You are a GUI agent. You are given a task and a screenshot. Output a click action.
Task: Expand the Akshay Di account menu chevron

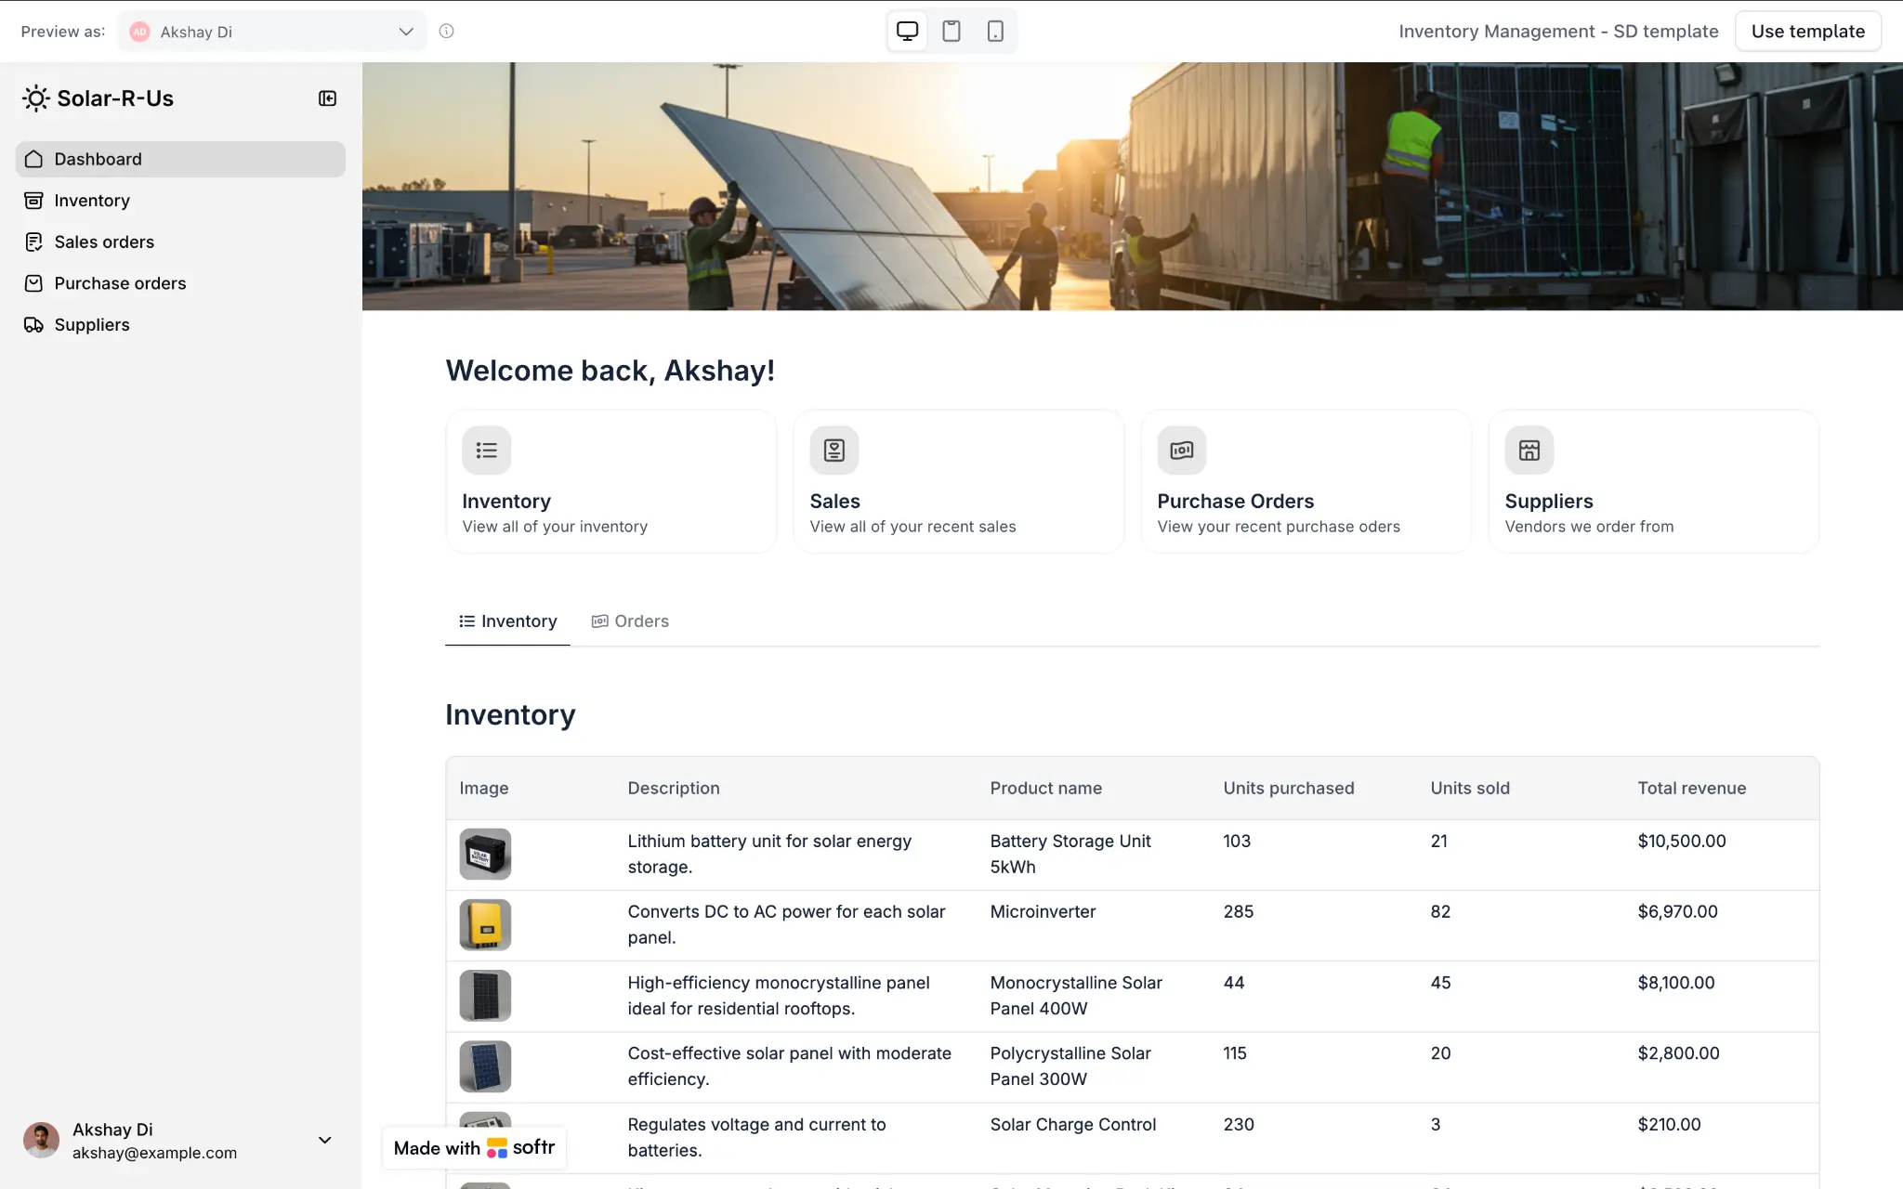(x=325, y=1140)
